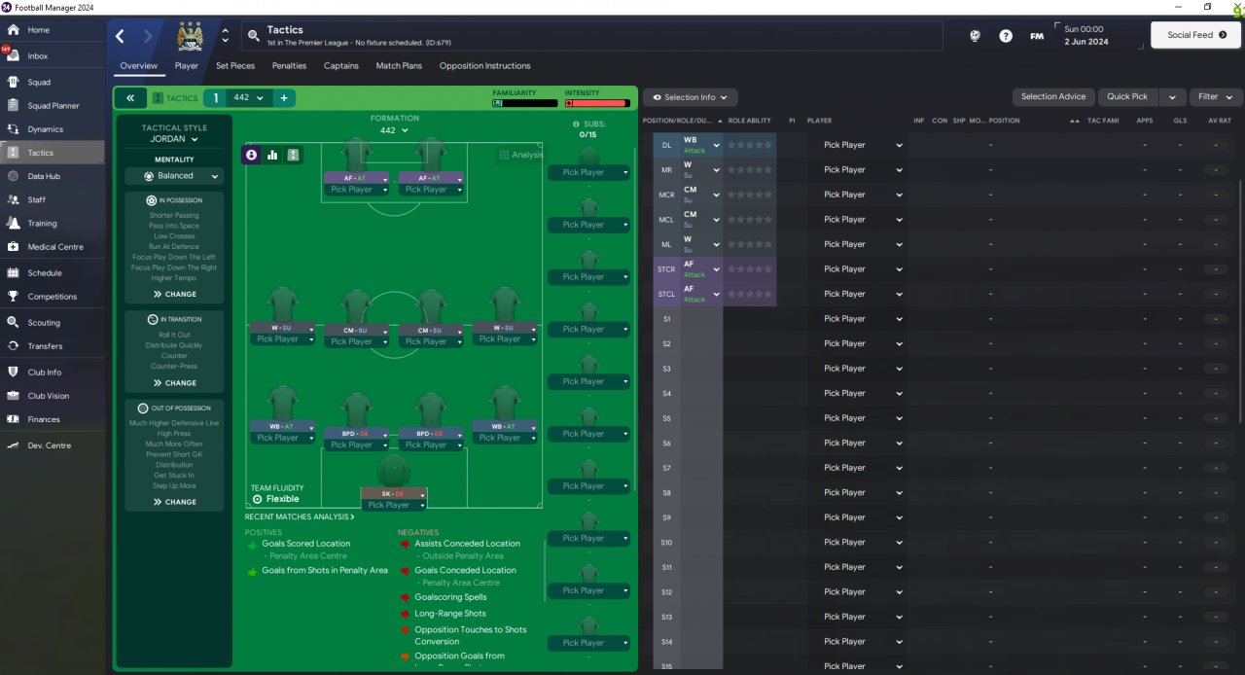The width and height of the screenshot is (1245, 675).
Task: Click the Social Feed button
Action: [x=1196, y=35]
